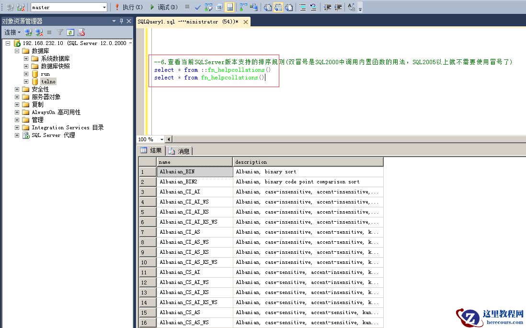Expand the telno database node

26,82
